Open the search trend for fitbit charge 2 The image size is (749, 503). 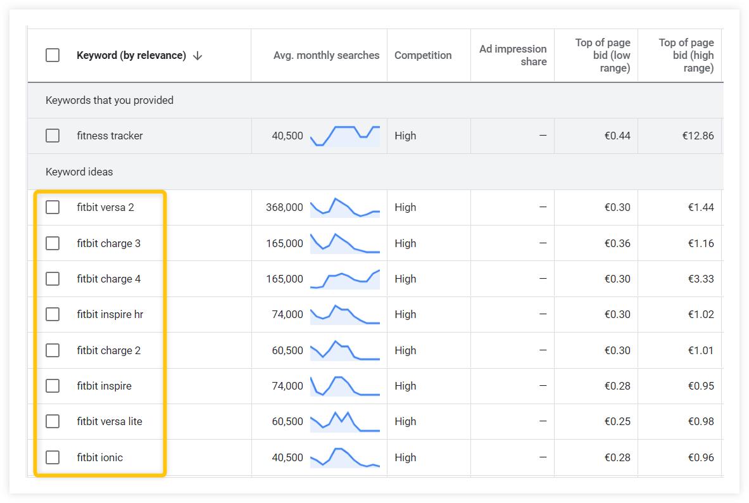(x=344, y=350)
